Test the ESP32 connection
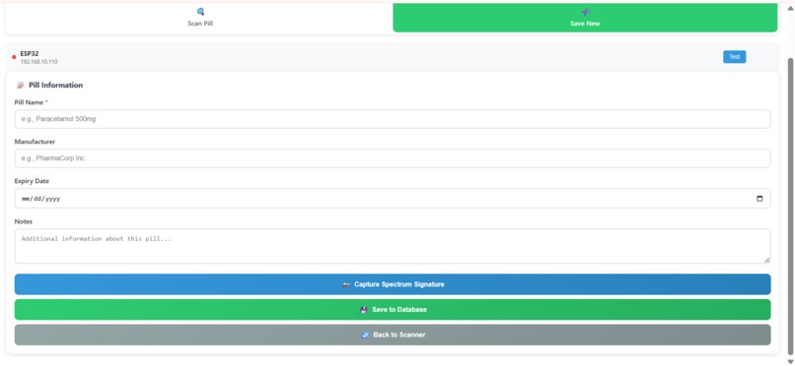 point(734,57)
